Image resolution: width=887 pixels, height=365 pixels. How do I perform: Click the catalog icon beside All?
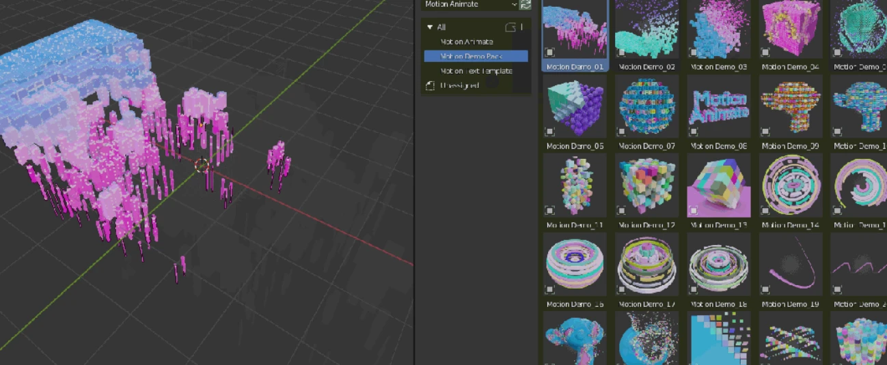tap(510, 27)
